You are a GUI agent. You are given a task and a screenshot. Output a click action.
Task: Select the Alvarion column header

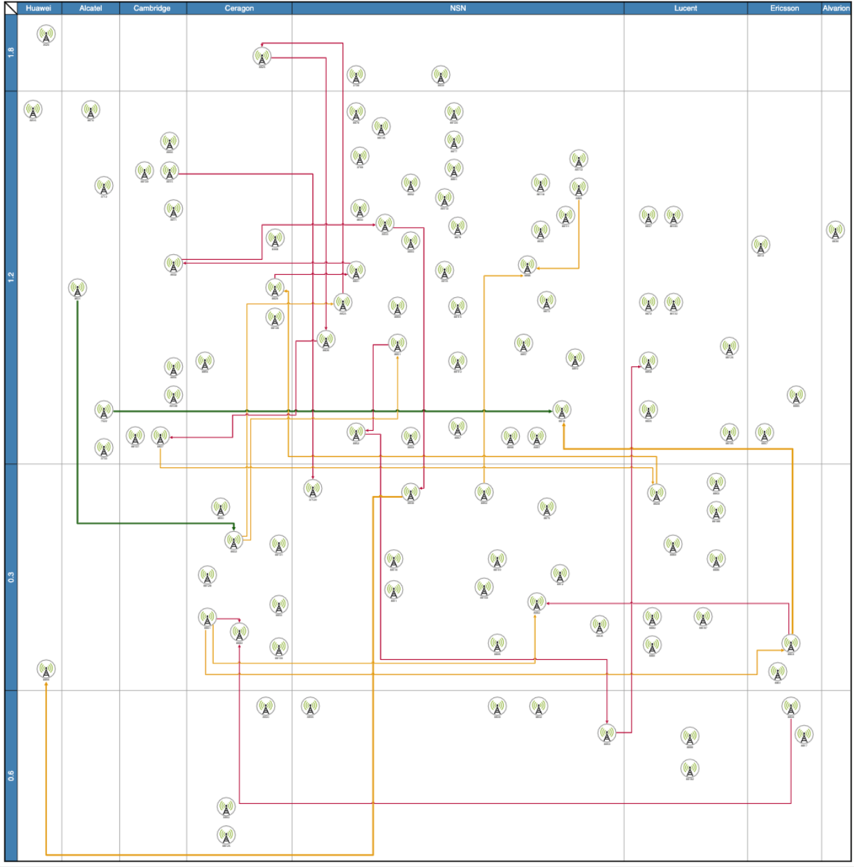(x=836, y=8)
